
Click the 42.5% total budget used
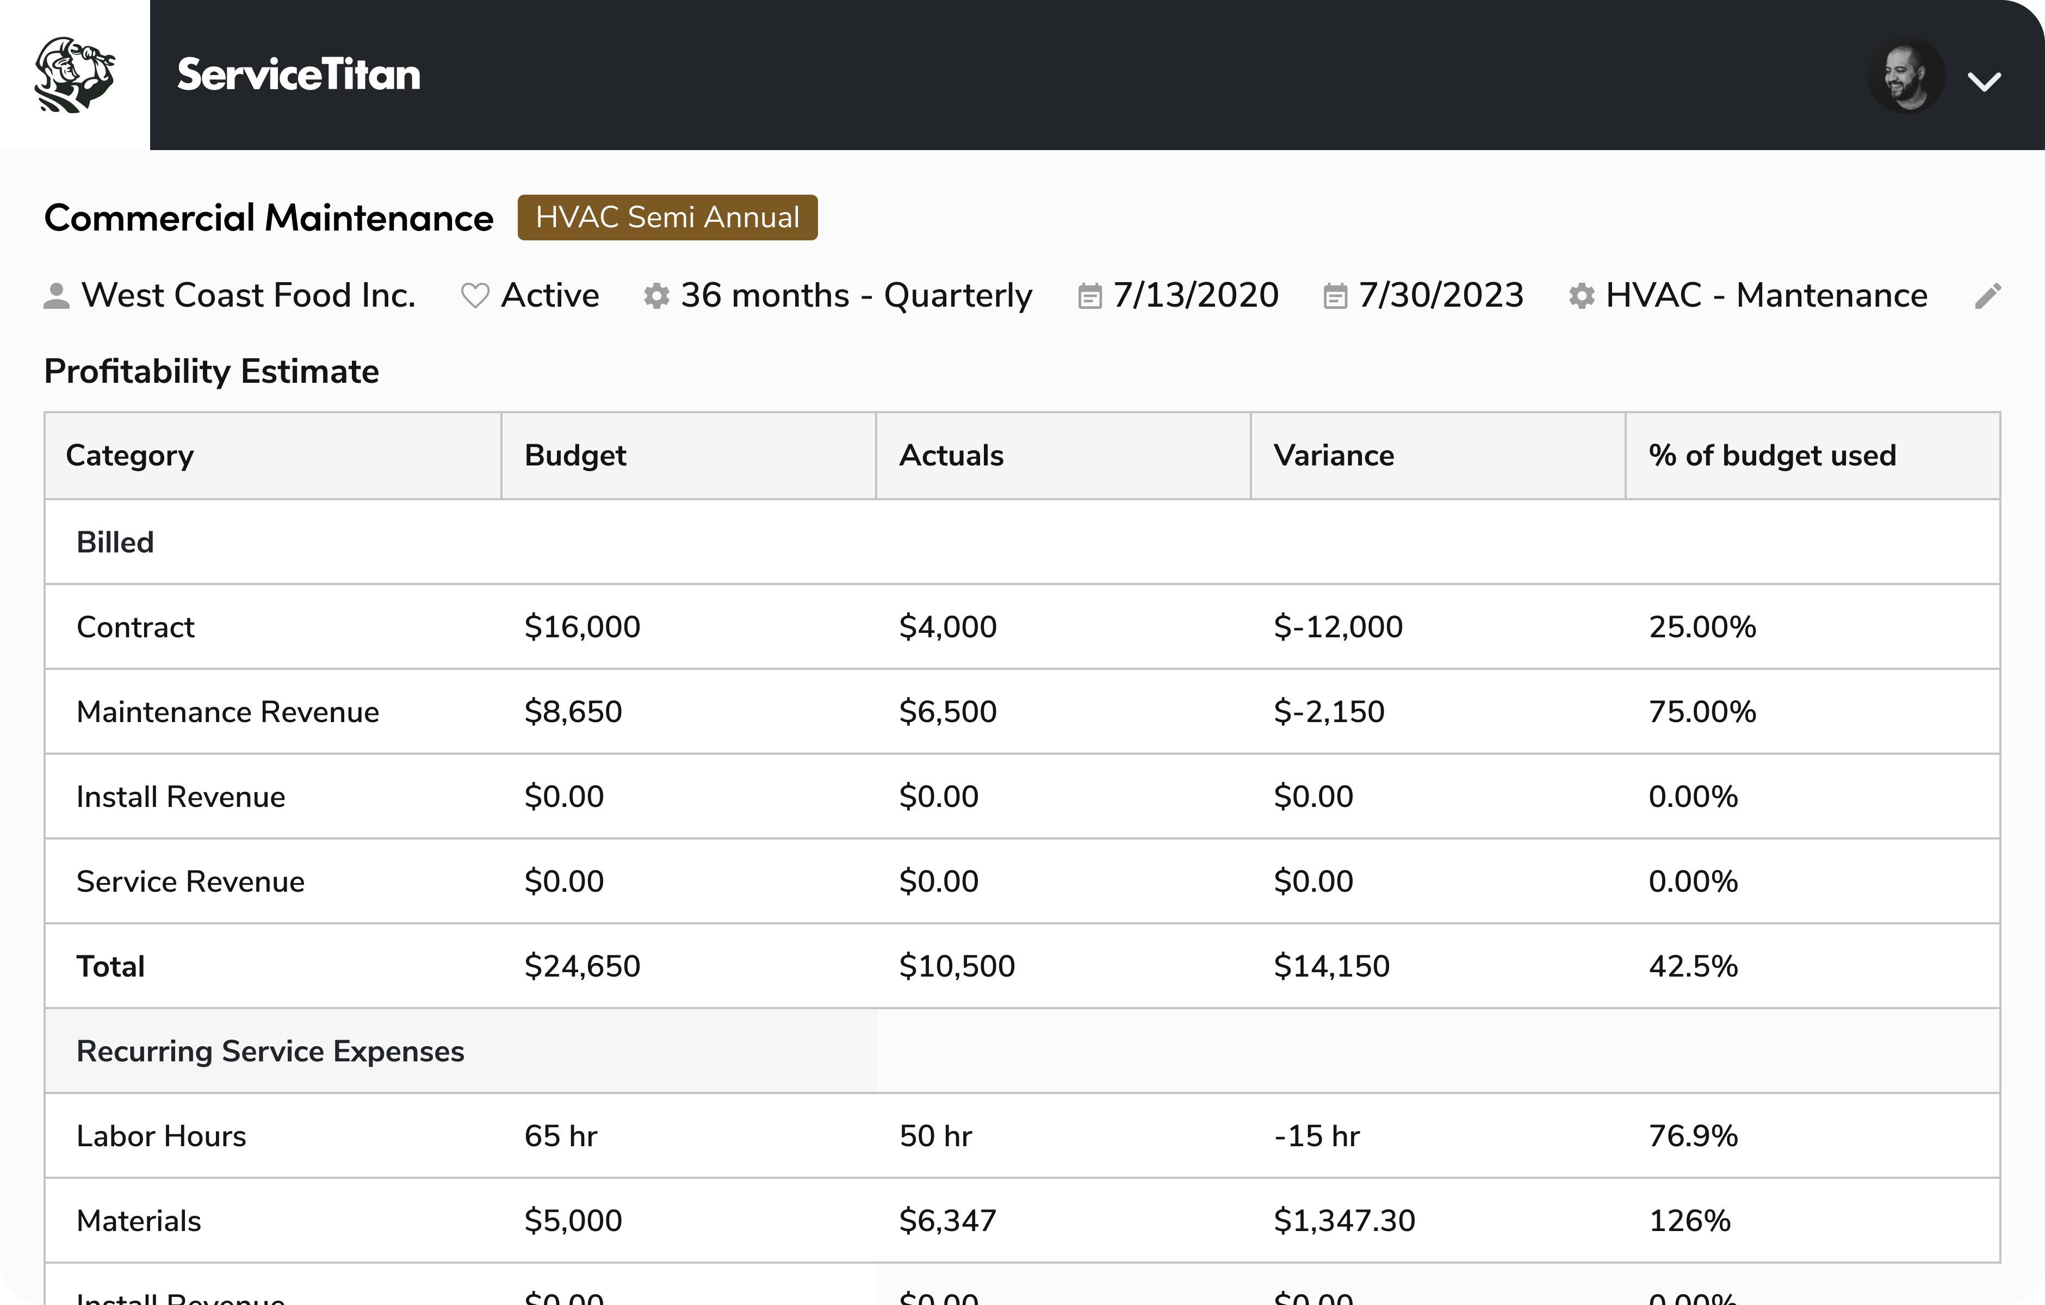click(x=1694, y=966)
